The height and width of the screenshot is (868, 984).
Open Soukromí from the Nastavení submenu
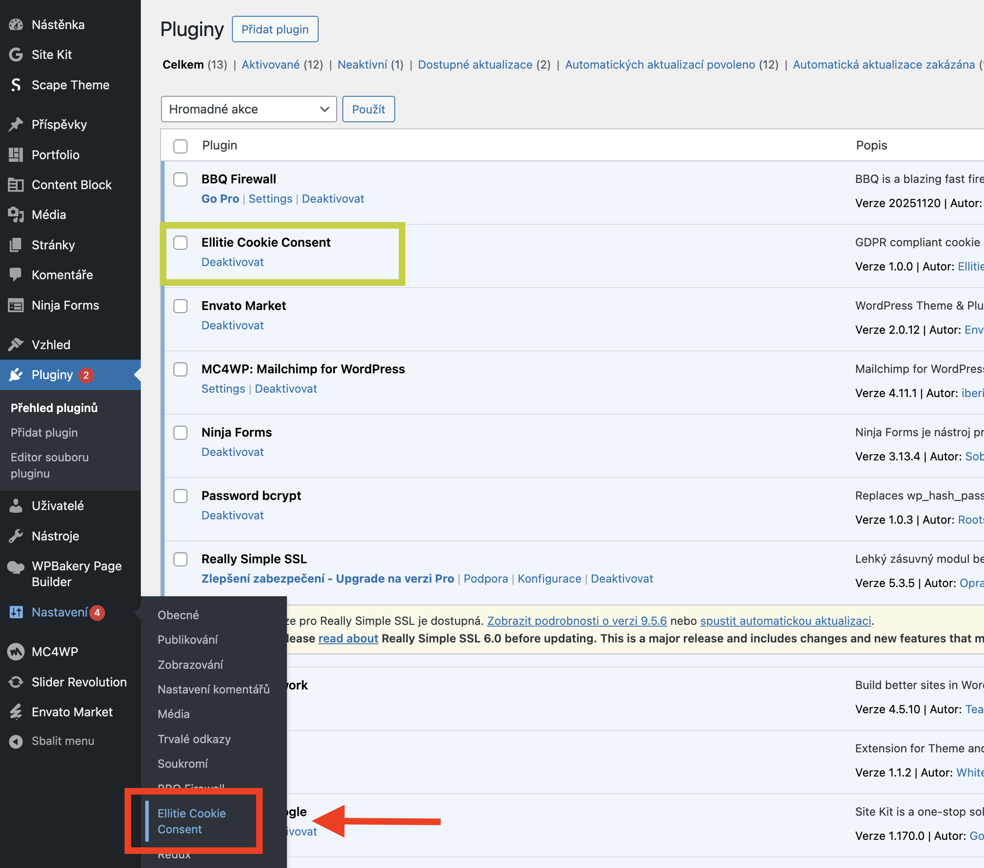pyautogui.click(x=183, y=764)
